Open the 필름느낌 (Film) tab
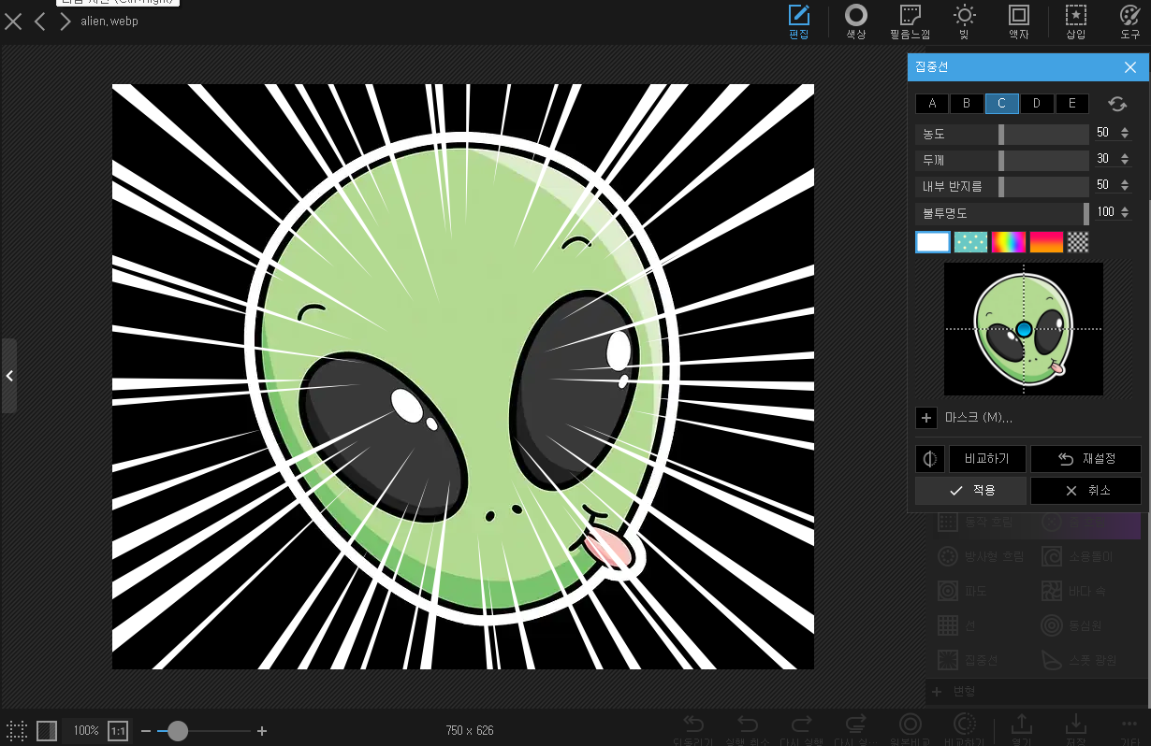The width and height of the screenshot is (1151, 746). tap(910, 22)
